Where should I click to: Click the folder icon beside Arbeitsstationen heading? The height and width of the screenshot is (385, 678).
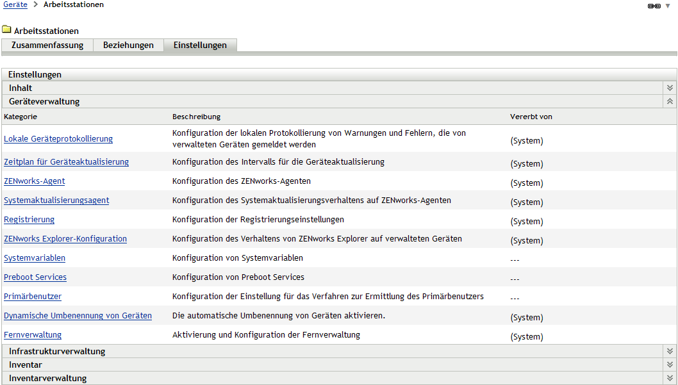click(x=7, y=28)
